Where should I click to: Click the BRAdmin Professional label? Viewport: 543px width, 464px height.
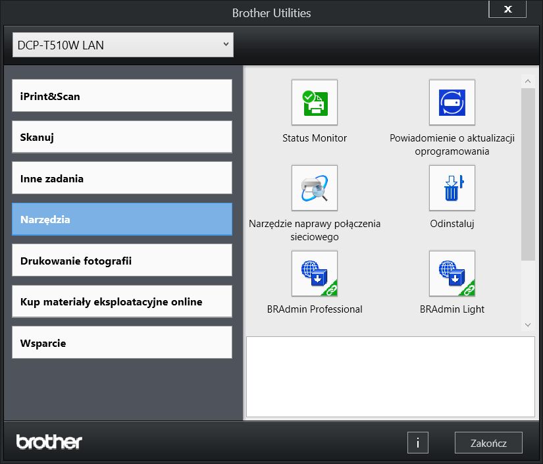point(315,309)
